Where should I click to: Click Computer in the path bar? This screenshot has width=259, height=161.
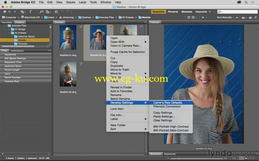pos(9,17)
